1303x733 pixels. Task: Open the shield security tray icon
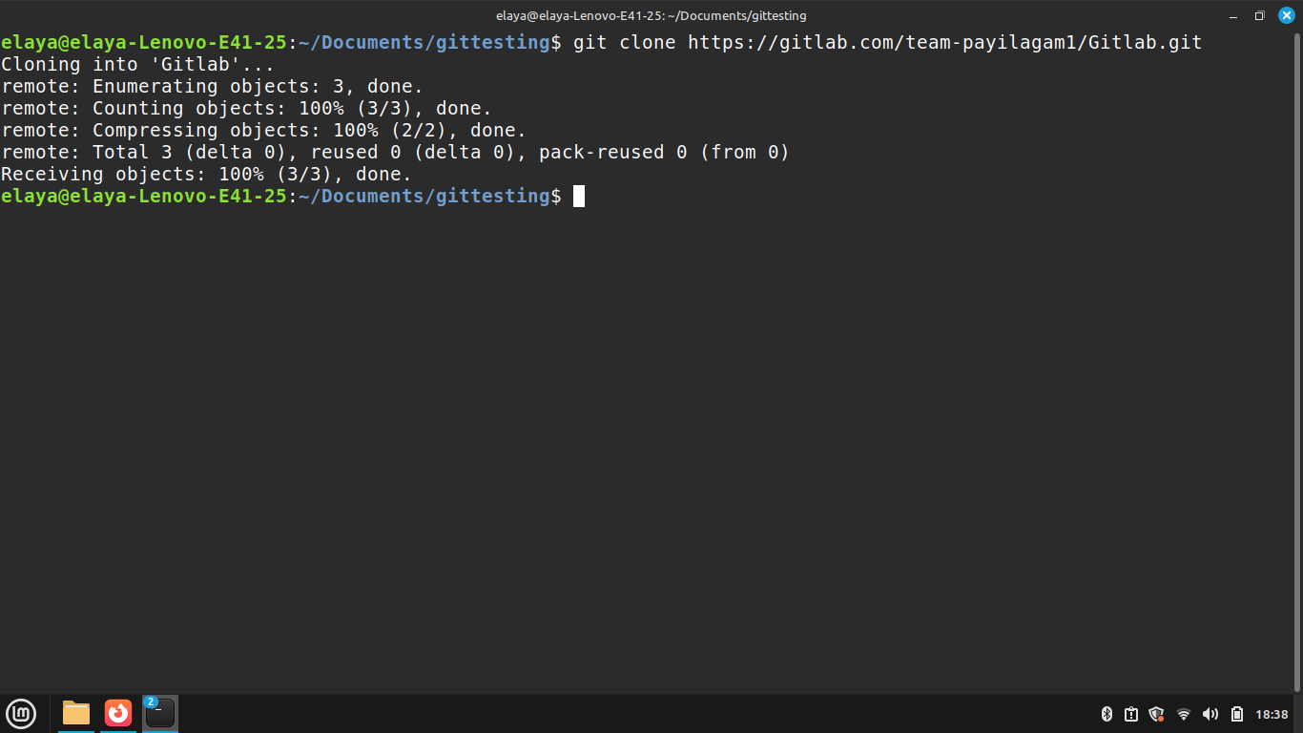1156,714
